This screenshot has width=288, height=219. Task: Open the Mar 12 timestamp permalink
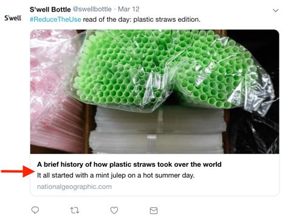129,9
